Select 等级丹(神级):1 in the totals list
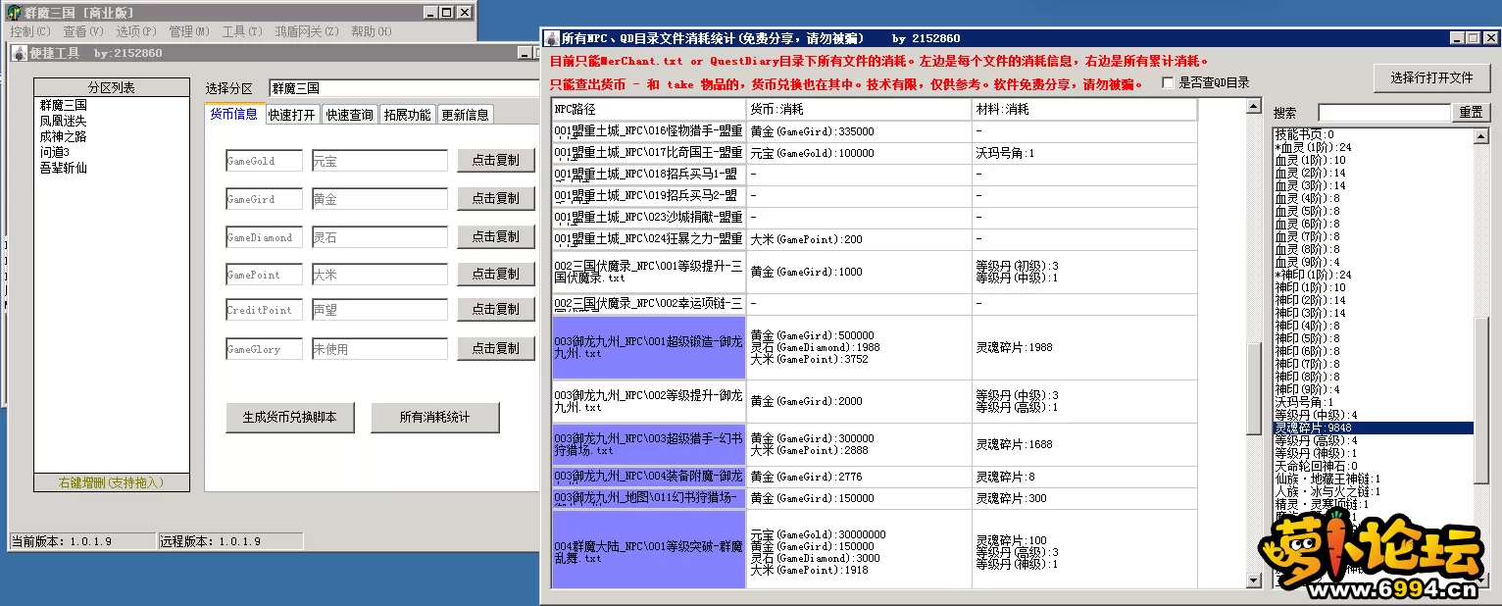Image resolution: width=1502 pixels, height=606 pixels. [x=1373, y=453]
